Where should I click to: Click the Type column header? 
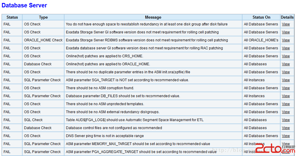point(43,17)
